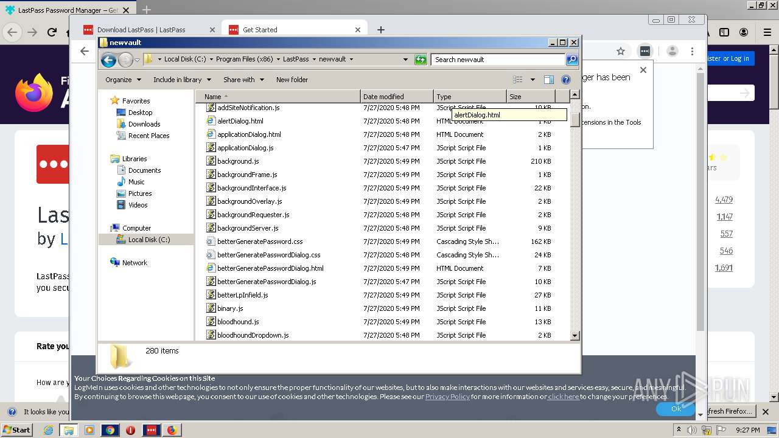Screen dimensions: 779x438
Task: Go back in Explorer with the Back arrow
Action: (x=108, y=60)
